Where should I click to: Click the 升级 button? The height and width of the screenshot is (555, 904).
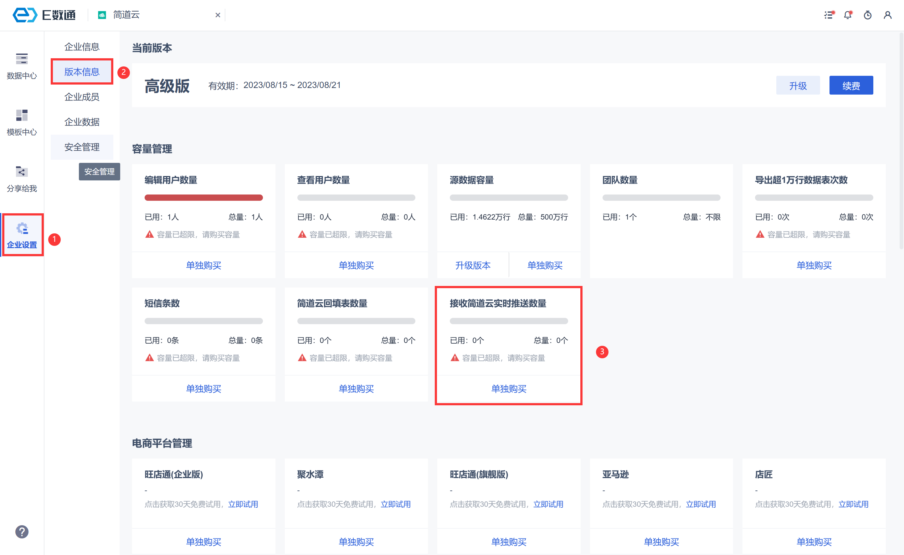coord(798,86)
